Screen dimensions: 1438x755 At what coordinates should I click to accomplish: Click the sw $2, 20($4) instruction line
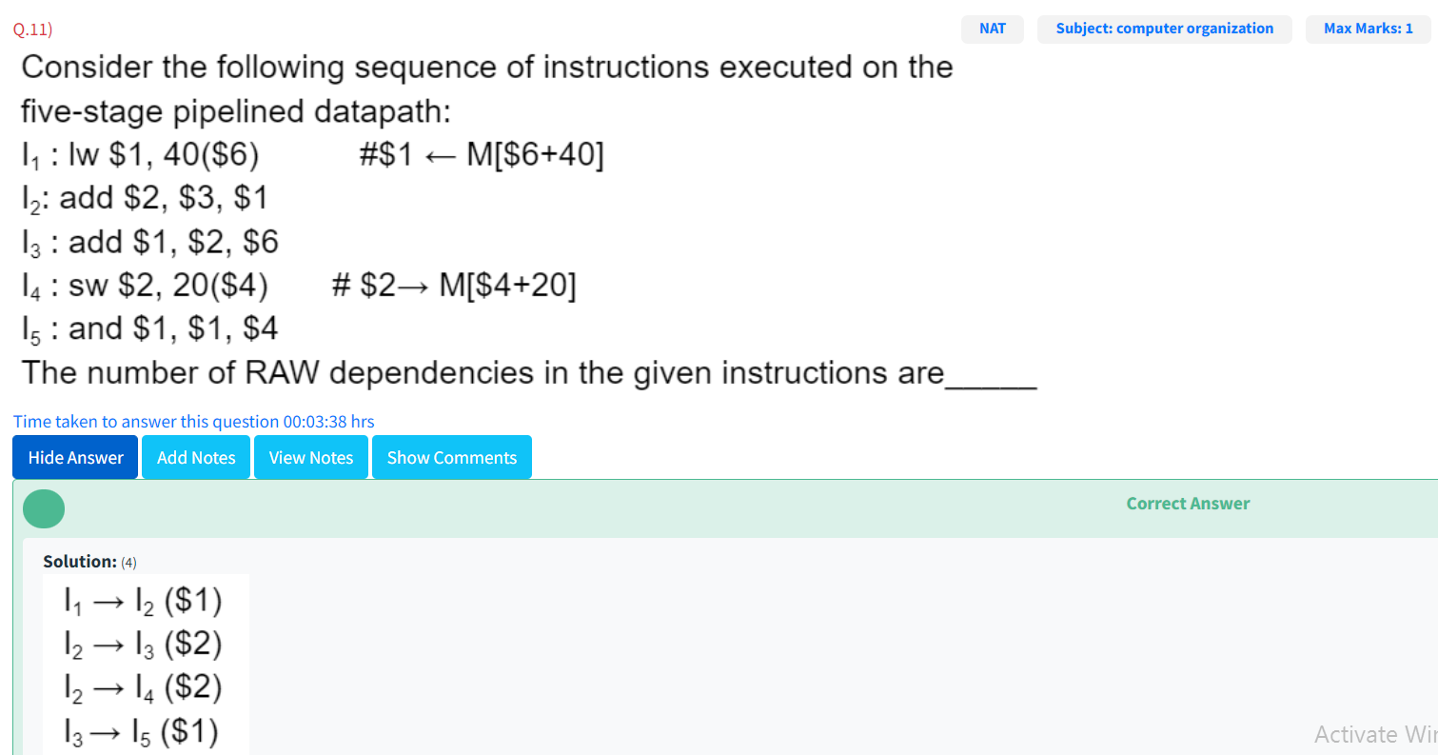coord(145,285)
